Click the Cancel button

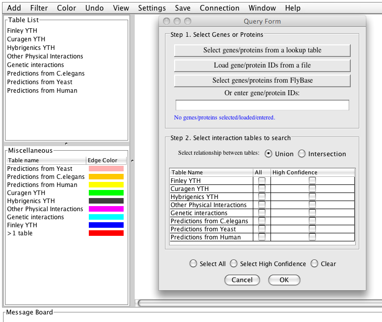pos(242,280)
